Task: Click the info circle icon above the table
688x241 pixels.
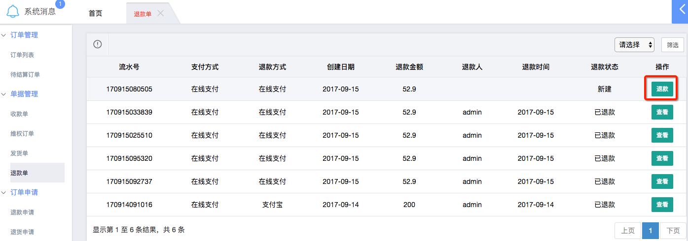Action: coord(98,44)
